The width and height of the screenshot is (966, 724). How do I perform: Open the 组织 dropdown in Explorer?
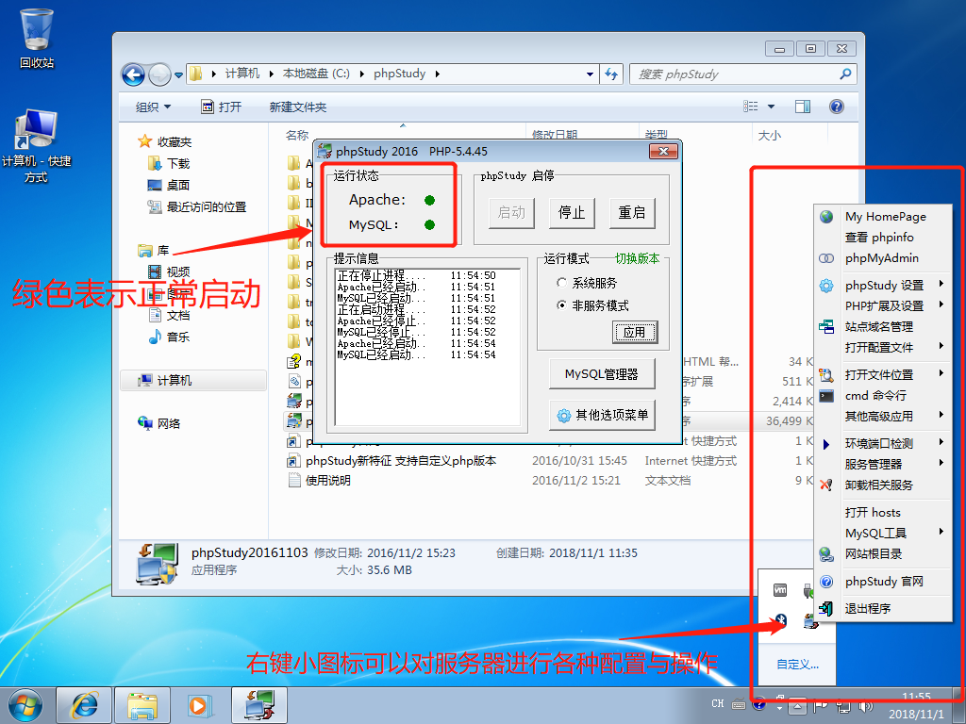point(153,107)
